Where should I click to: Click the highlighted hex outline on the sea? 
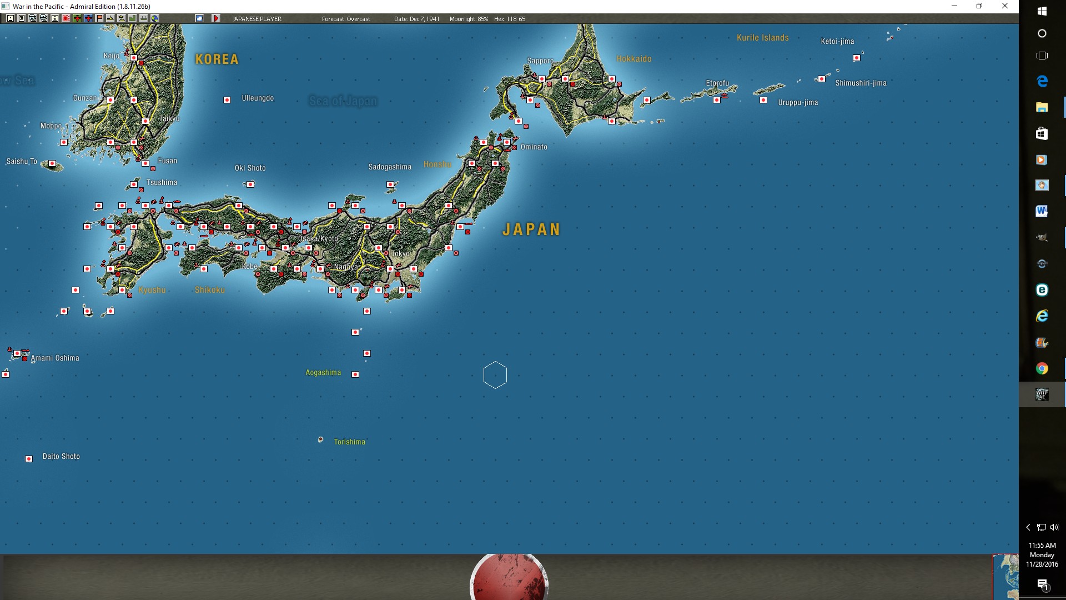pos(495,375)
